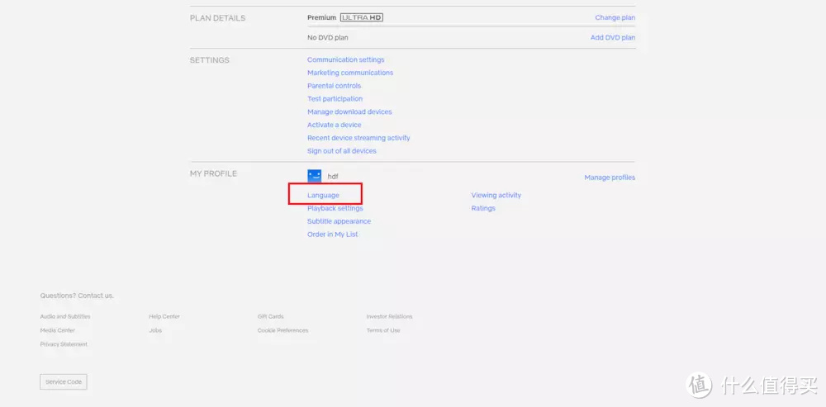This screenshot has width=826, height=407.
Task: Click Add DVD plan link
Action: (x=613, y=37)
